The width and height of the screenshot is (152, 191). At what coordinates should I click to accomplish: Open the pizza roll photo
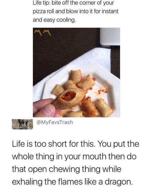pyautogui.click(x=76, y=73)
